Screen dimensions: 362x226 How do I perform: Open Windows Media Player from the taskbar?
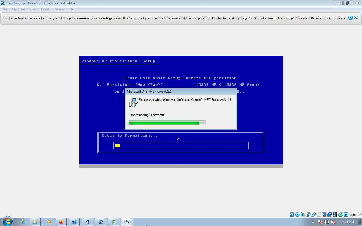(49, 222)
